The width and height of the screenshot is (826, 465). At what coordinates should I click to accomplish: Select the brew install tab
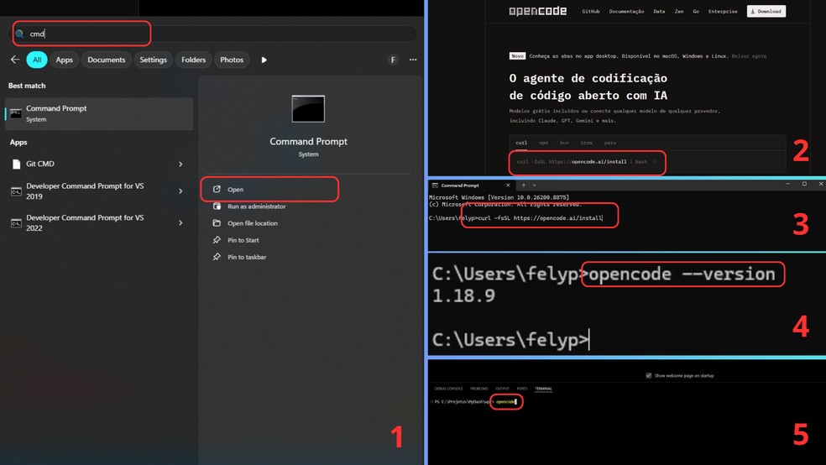pyautogui.click(x=586, y=143)
